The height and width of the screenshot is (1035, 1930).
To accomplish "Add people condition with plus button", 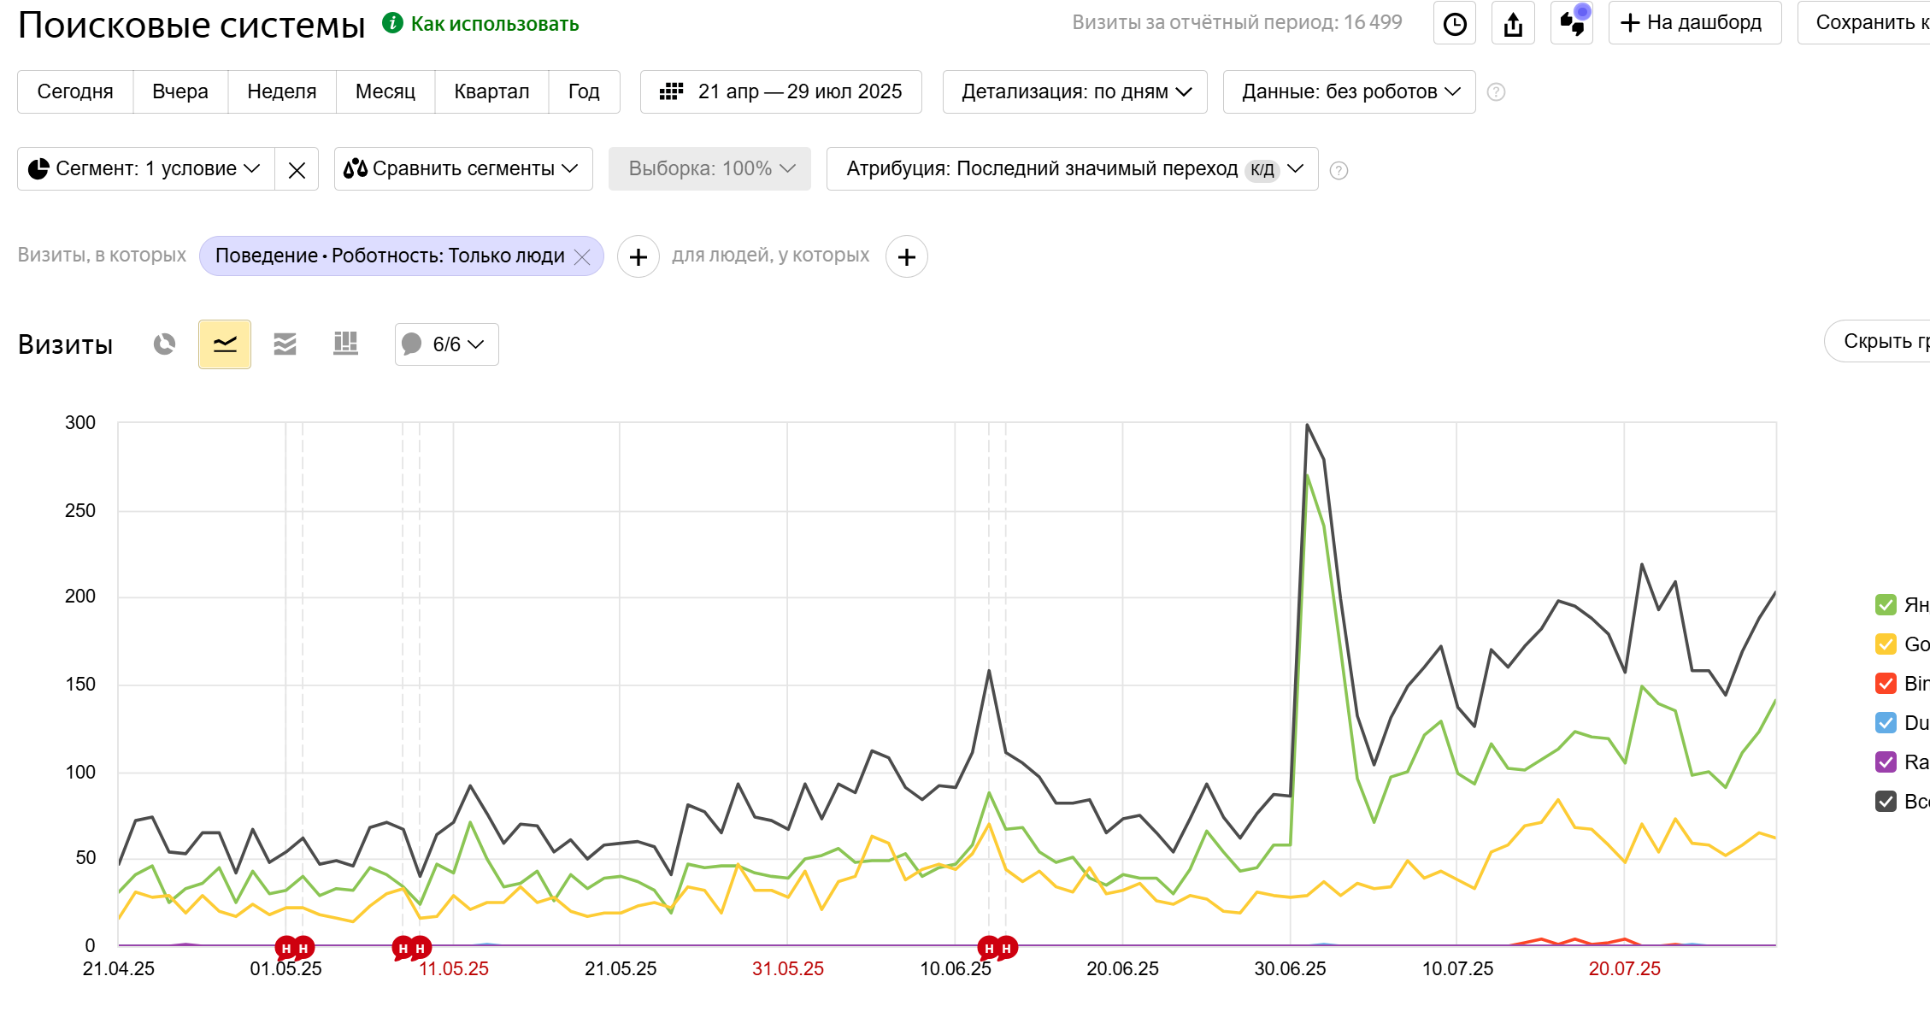I will coord(906,256).
